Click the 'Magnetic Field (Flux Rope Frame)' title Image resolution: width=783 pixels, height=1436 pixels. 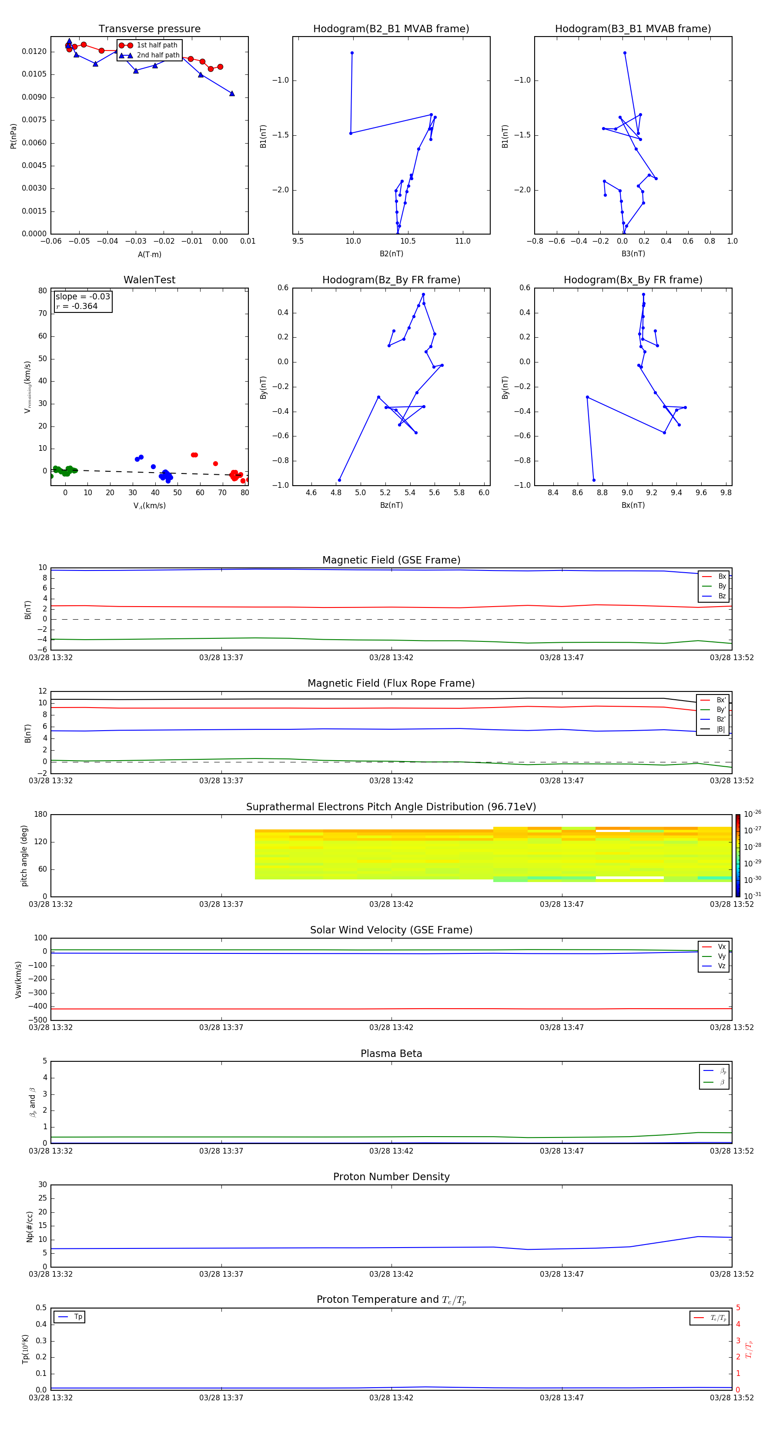(x=391, y=684)
